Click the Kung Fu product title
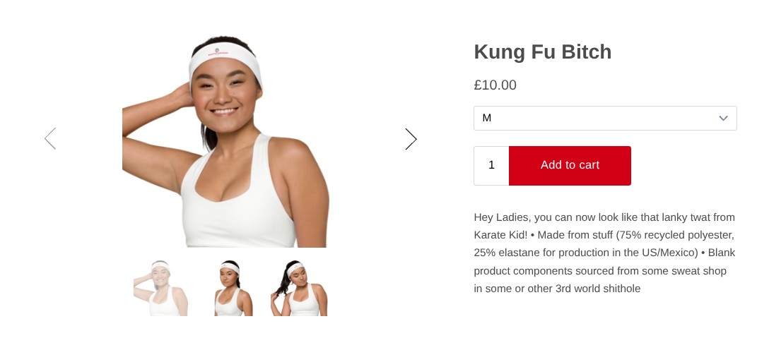The width and height of the screenshot is (769, 362). tap(542, 52)
